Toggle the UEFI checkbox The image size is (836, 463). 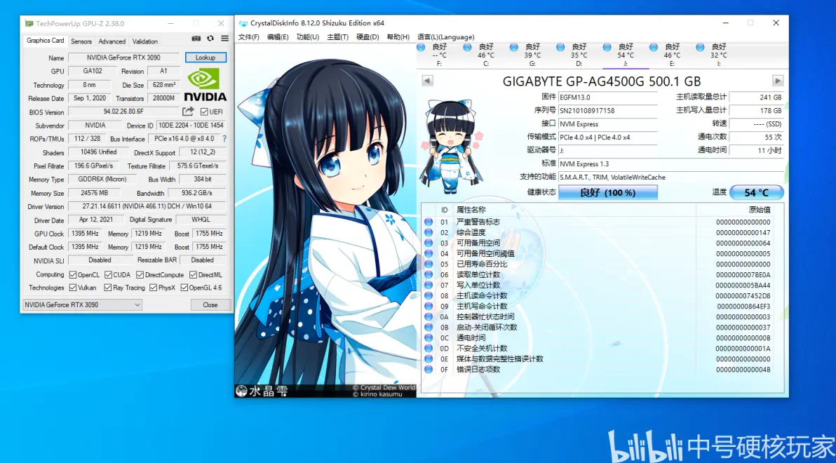203,112
